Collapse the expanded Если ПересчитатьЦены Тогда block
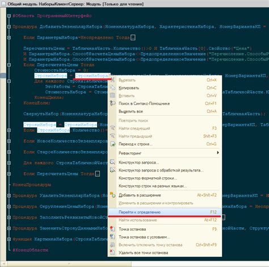The image size is (269, 267). click(9, 65)
